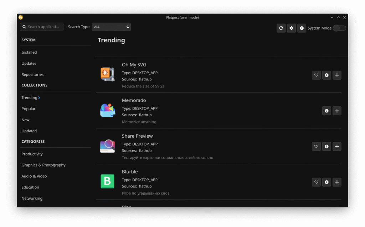The width and height of the screenshot is (365, 227).
Task: Open the Search Type dropdown
Action: (111, 27)
